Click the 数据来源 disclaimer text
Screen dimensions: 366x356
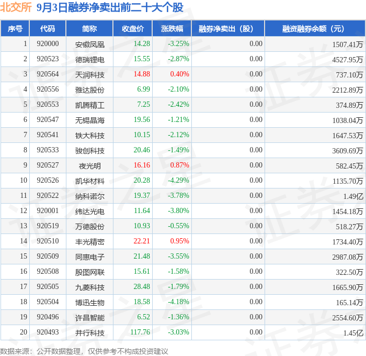tap(84, 351)
